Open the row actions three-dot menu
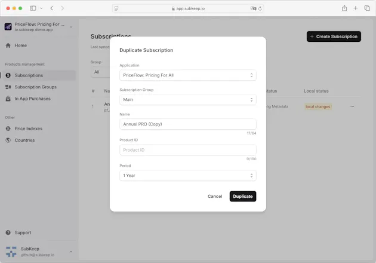The width and height of the screenshot is (376, 263). pos(352,106)
